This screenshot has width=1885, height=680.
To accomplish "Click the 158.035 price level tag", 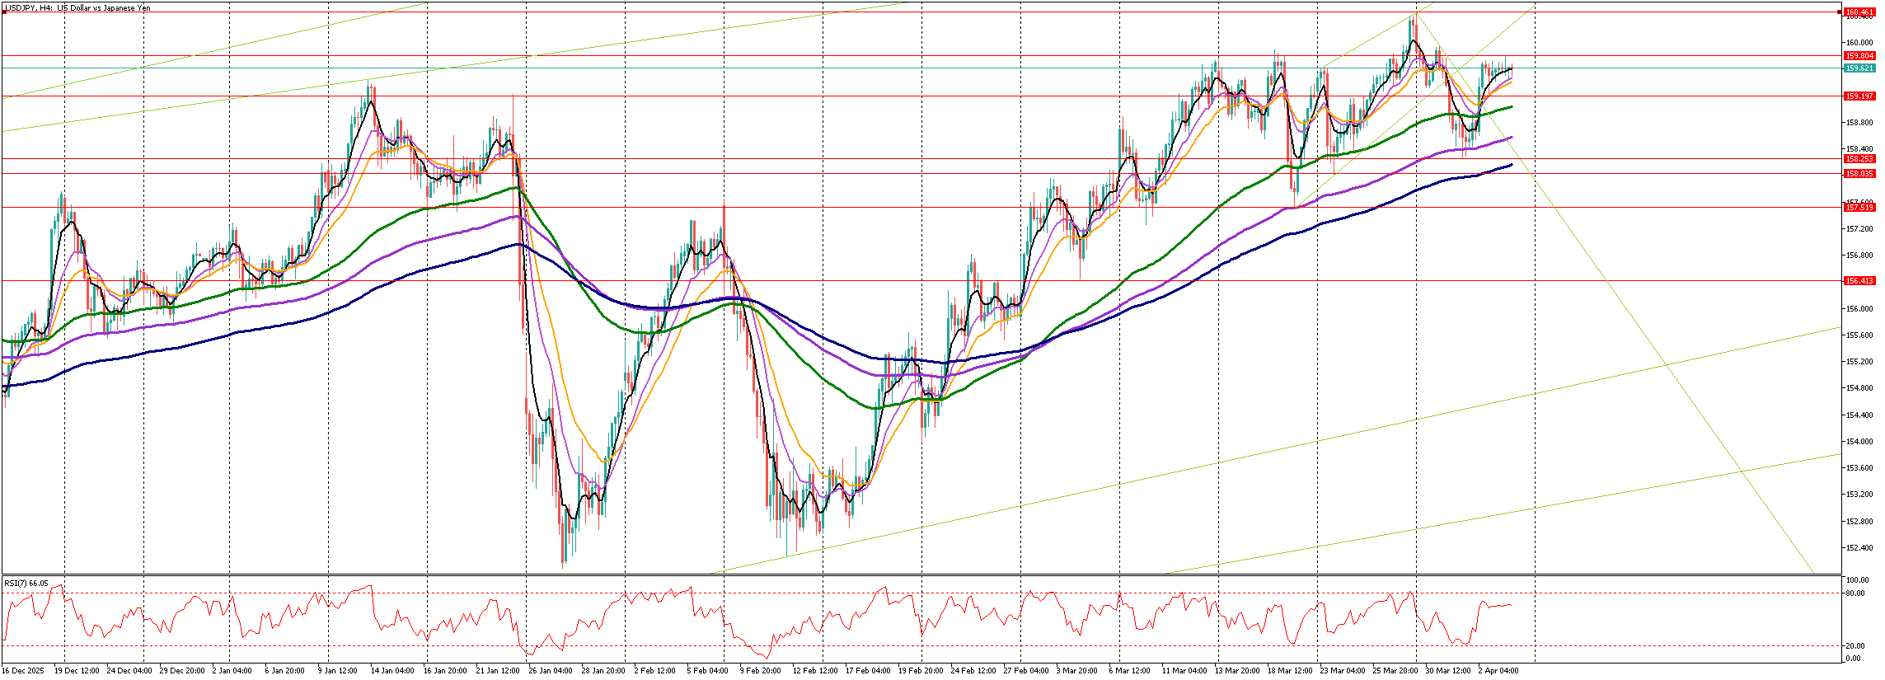I will pos(1859,174).
